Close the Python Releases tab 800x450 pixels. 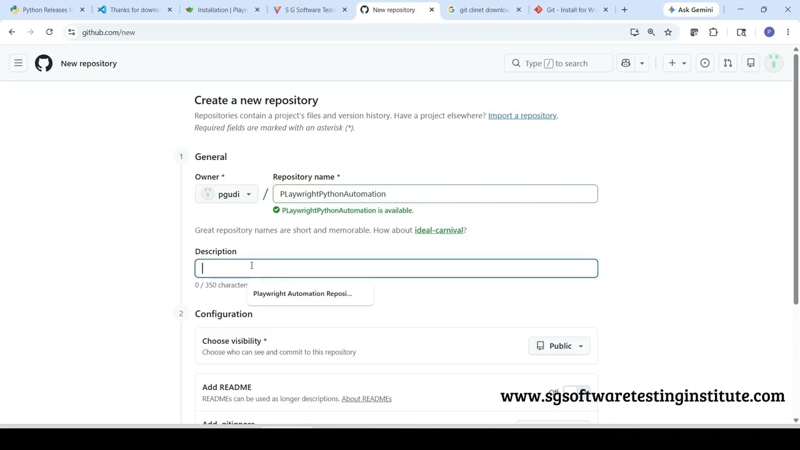tap(82, 9)
